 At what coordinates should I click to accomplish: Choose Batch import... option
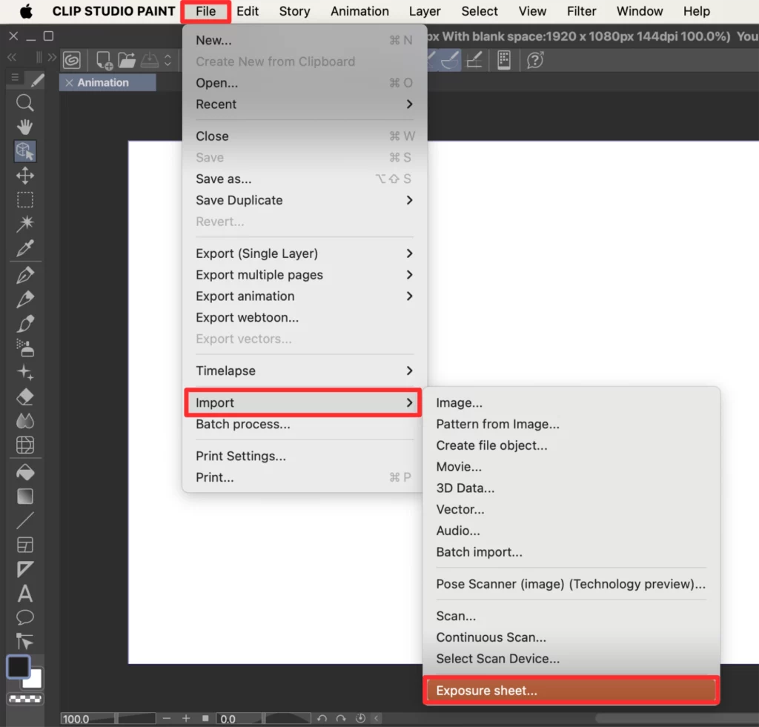pos(571,552)
